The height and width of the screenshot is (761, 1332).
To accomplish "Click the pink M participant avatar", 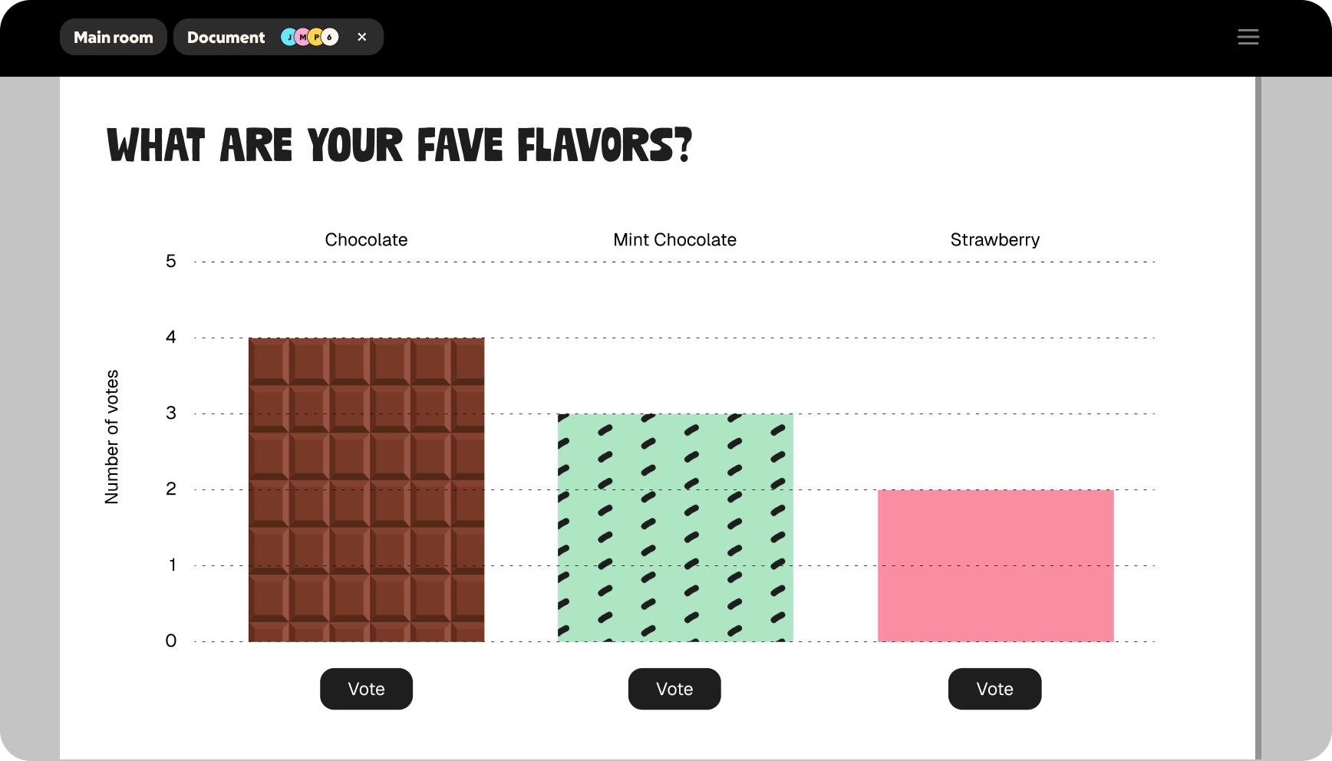I will tap(302, 37).
